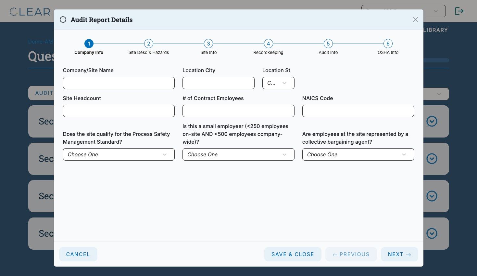Screen dimensions: 477x276
Task: Click the logout icon in top right
Action: 459,11
